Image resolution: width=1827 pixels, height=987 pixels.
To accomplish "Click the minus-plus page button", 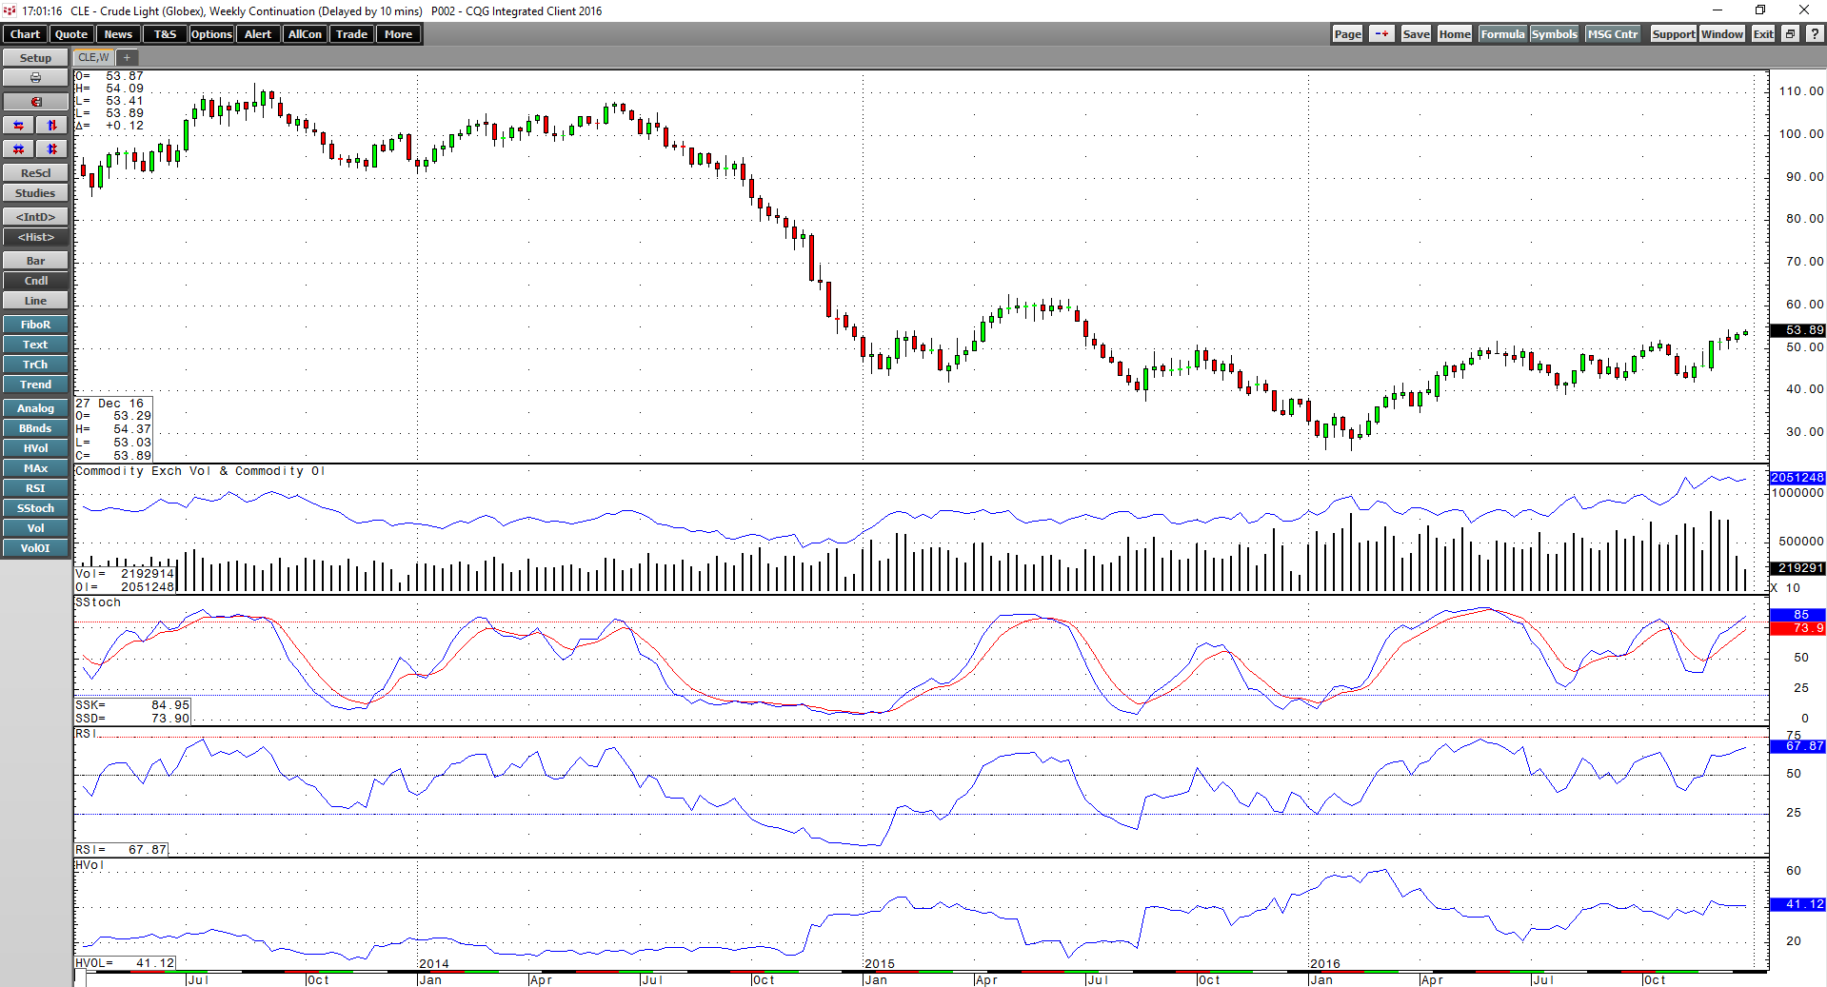I will 1381,34.
